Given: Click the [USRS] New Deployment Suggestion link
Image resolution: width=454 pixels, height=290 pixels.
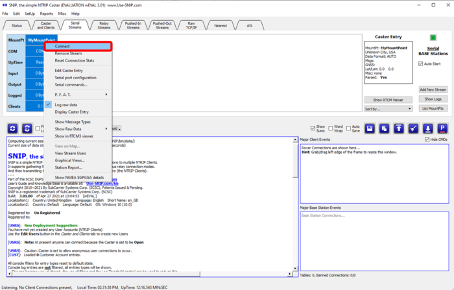Looking at the screenshot, I should (x=14, y=225).
